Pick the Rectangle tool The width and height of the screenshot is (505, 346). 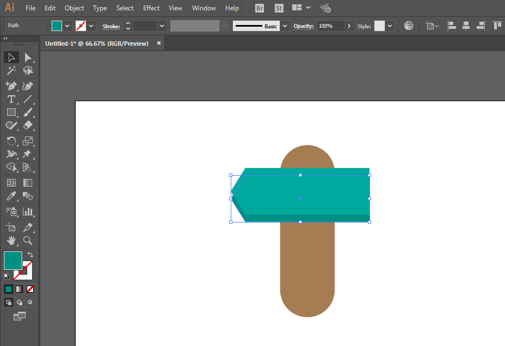(x=11, y=112)
